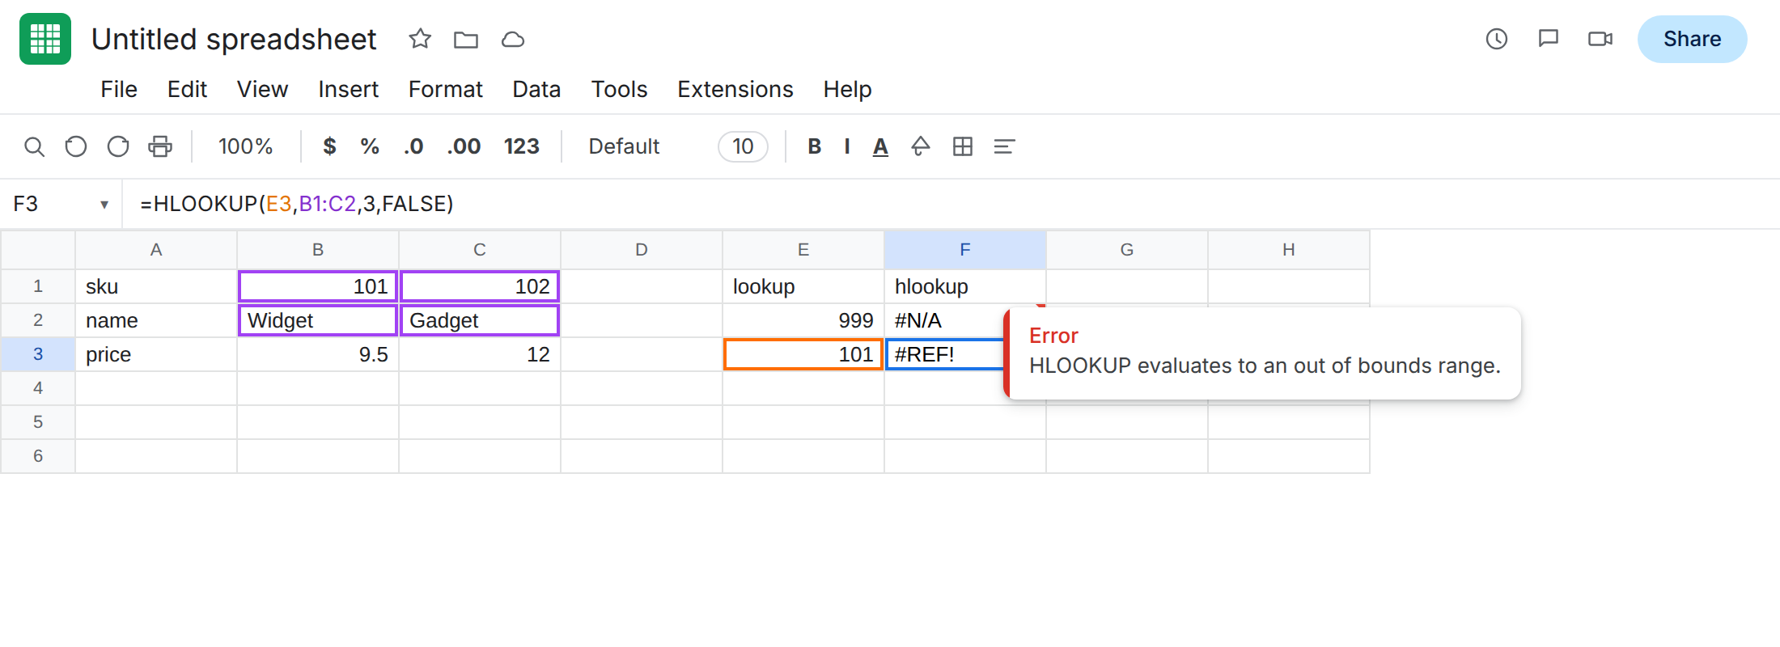
Task: Open the fill color bucket tool
Action: 921,146
